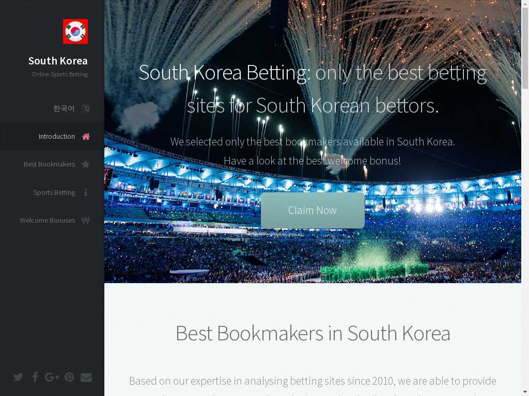Click the info icon beside Sports Betting
529x396 pixels.
click(x=86, y=192)
